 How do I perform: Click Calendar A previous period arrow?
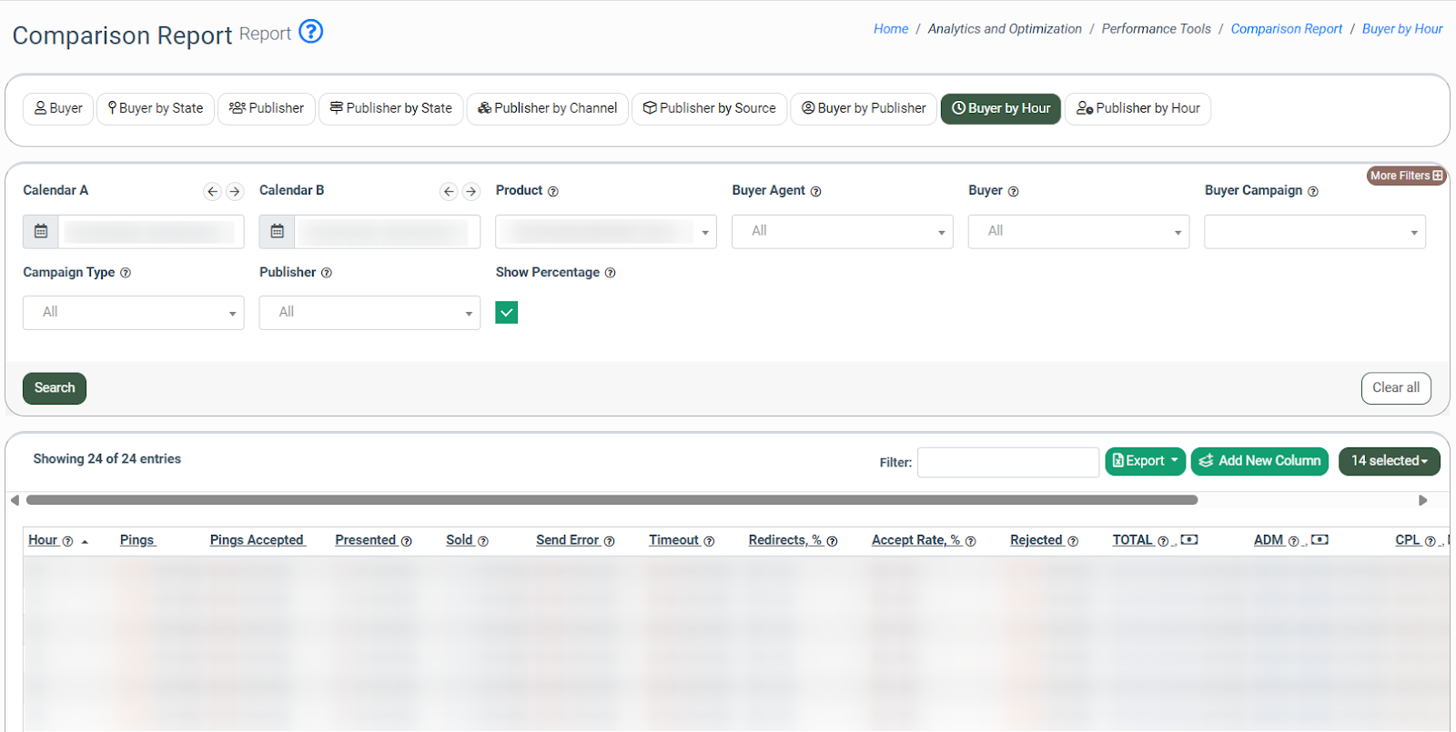[212, 192]
